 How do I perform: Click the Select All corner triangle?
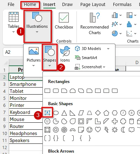[x=6, y=63]
